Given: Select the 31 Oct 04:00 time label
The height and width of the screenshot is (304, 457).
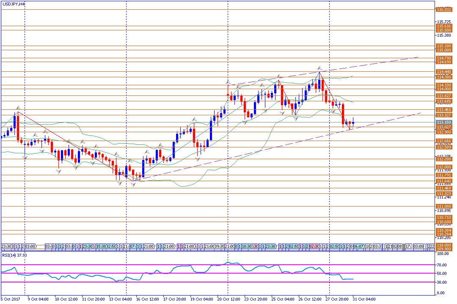Looking at the screenshot, I should point(364,299).
